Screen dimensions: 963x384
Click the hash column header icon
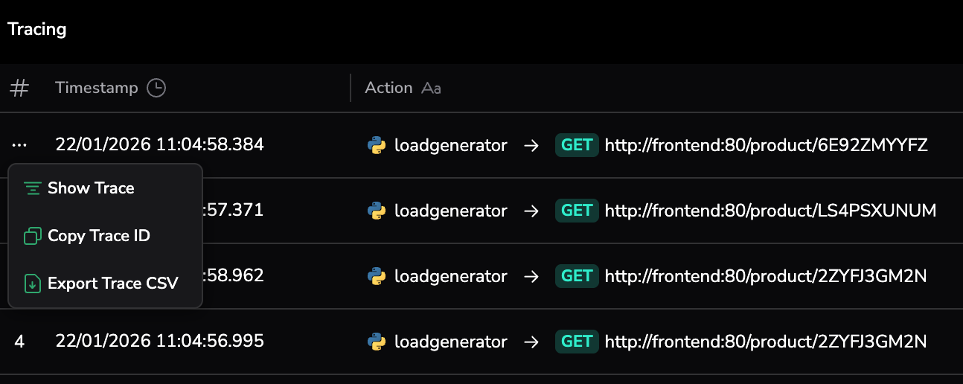point(19,88)
